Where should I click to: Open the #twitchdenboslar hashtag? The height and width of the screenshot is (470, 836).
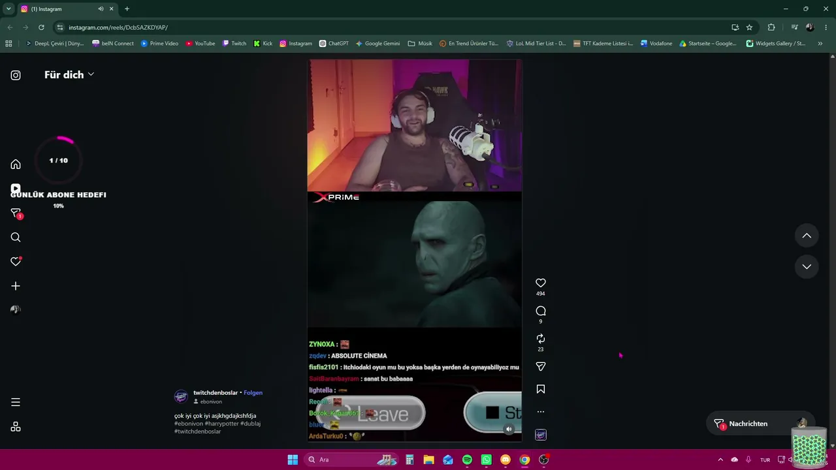tap(197, 431)
